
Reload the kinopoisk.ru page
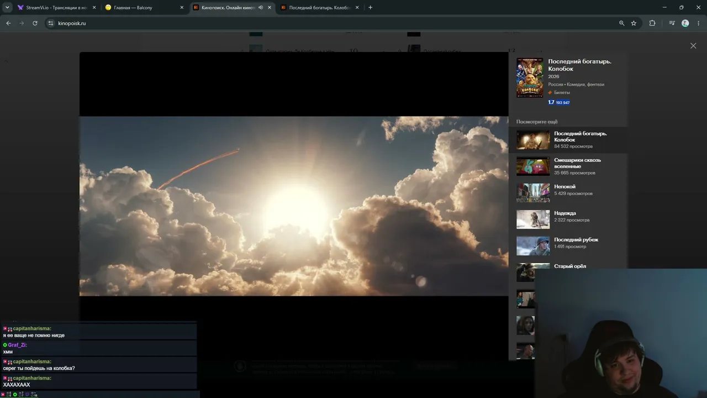pos(35,23)
